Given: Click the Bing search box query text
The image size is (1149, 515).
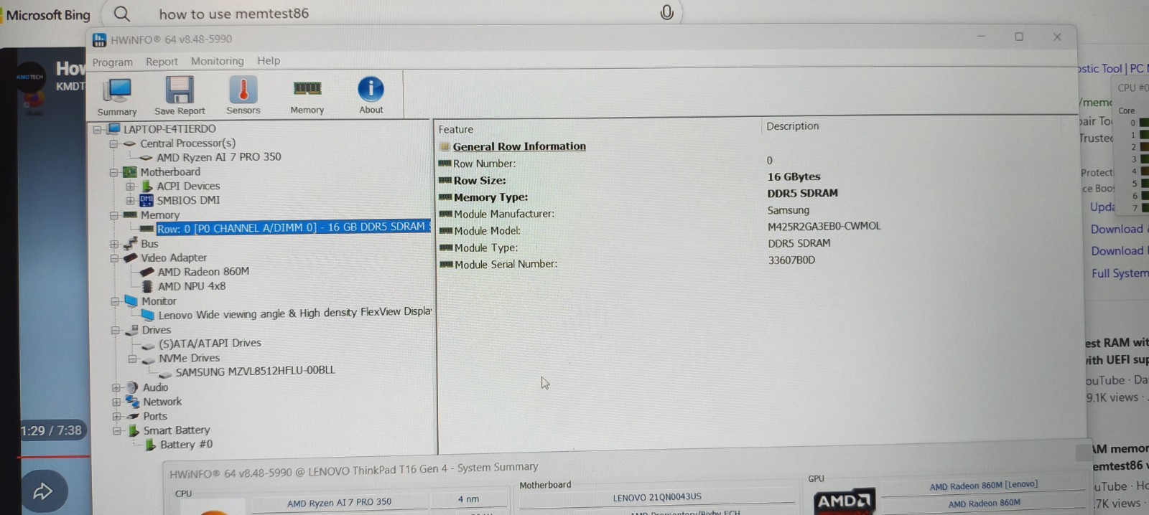Looking at the screenshot, I should click(234, 14).
